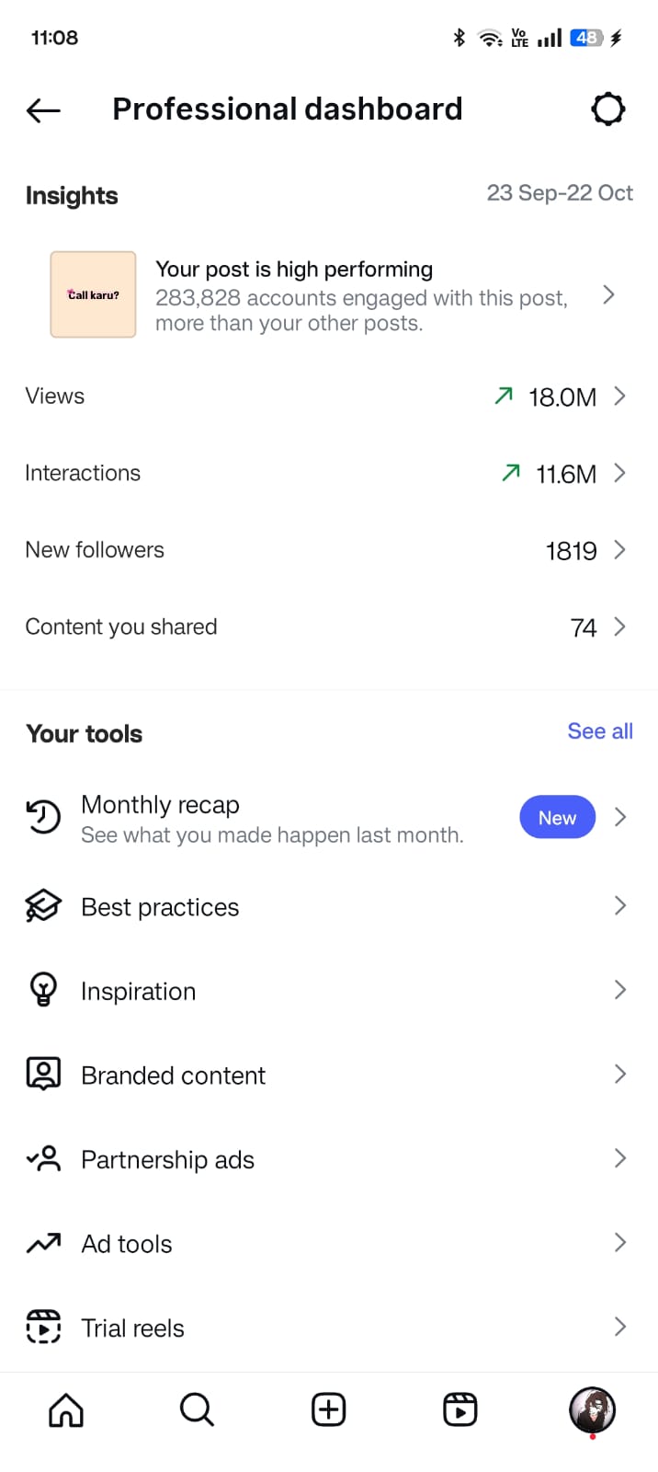Expand New followers details chevron

(x=619, y=550)
